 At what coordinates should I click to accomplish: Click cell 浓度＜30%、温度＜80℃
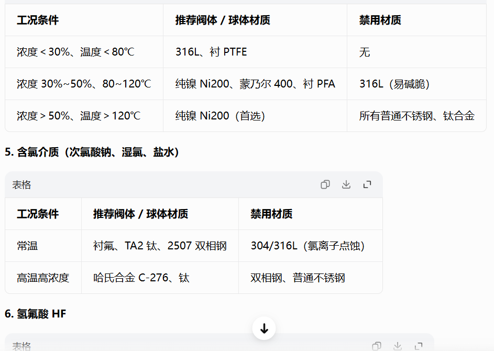point(84,52)
